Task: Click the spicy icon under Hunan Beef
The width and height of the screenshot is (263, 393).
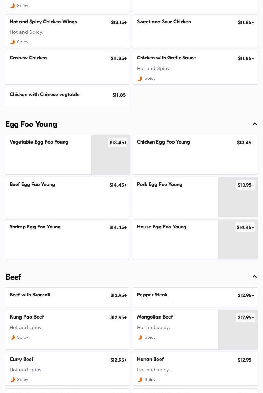Action: (x=140, y=380)
